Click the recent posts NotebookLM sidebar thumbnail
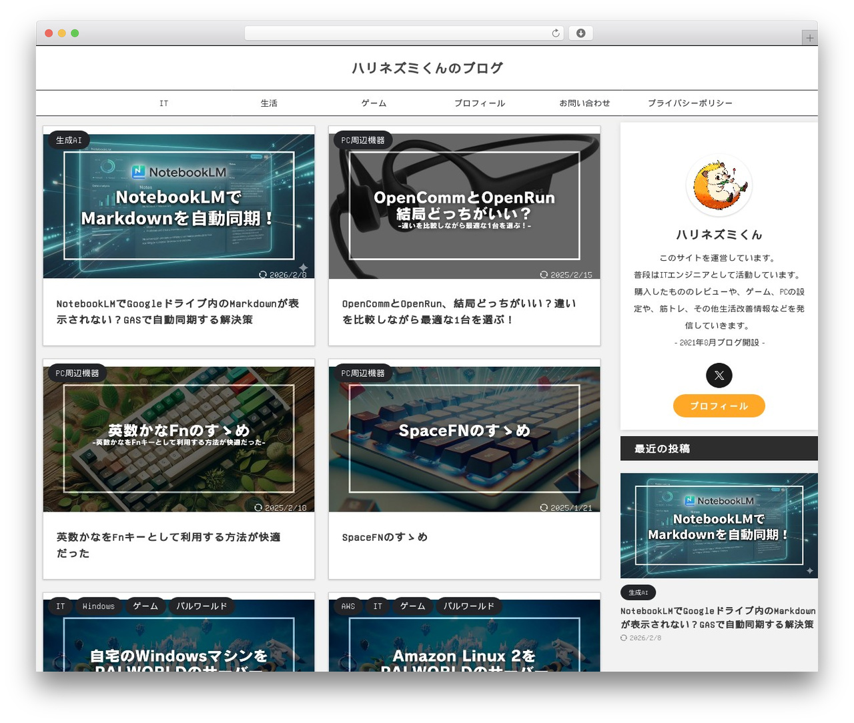Viewport: 854px width, 723px height. coord(719,526)
